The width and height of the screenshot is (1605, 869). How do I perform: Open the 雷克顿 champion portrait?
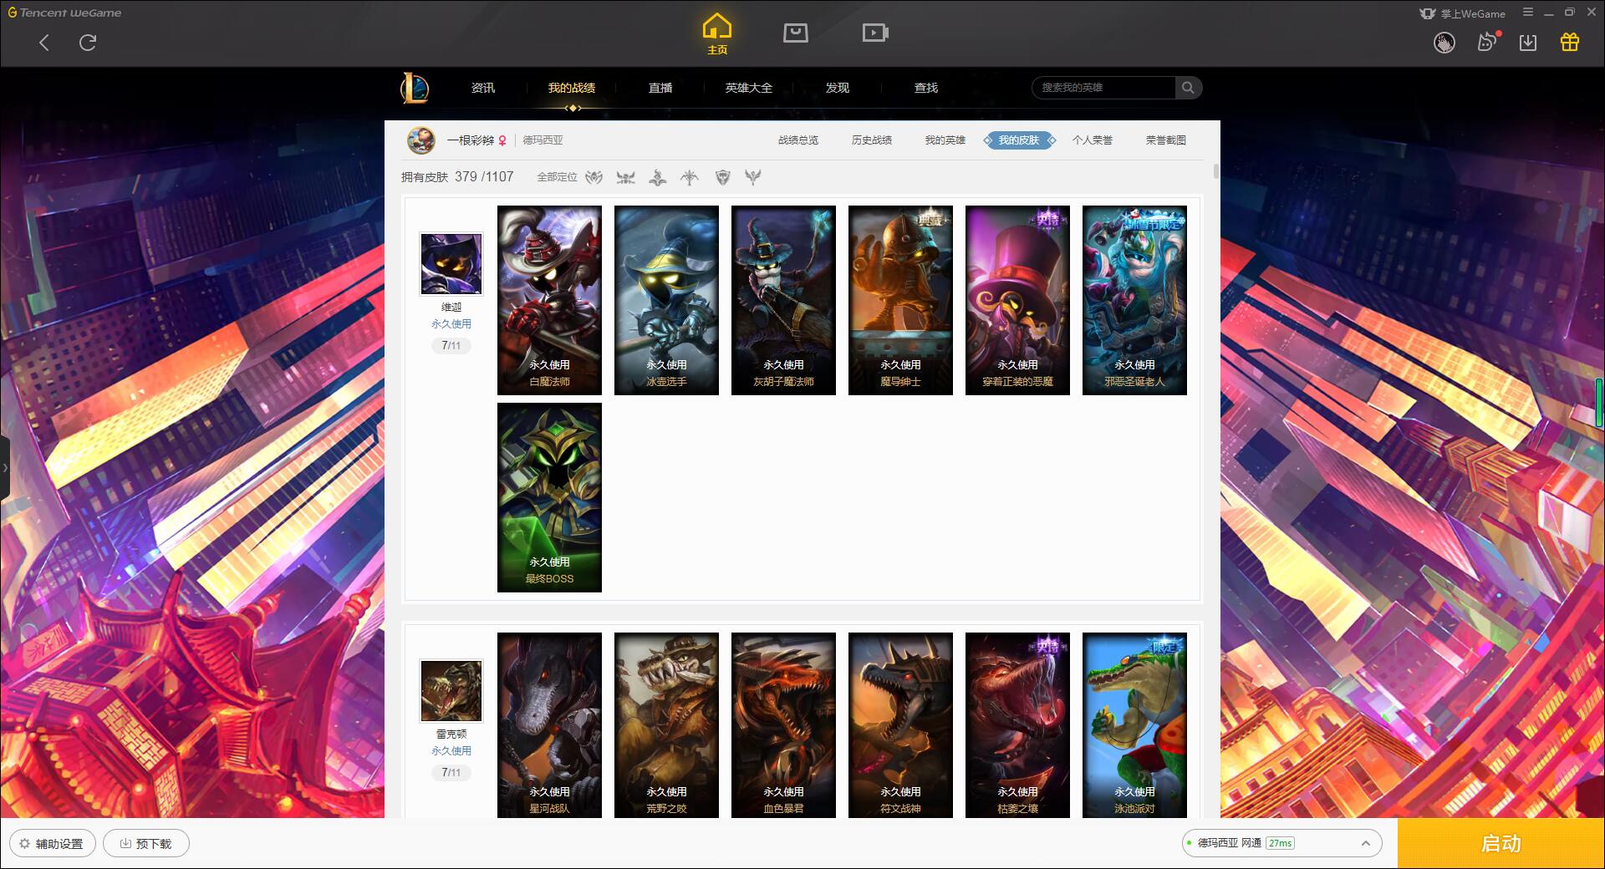(451, 691)
